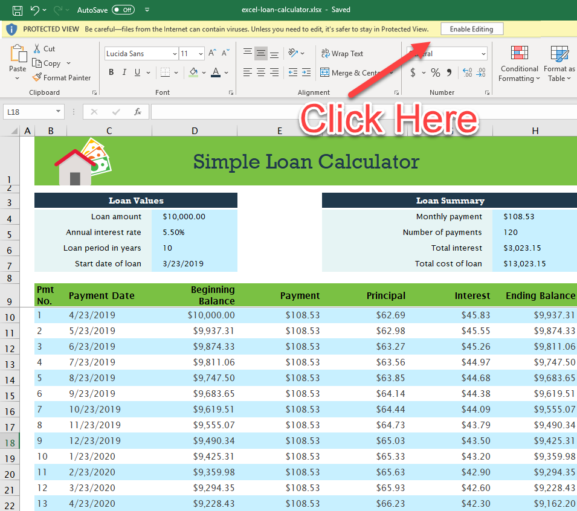Click the Undo arrow icon
The image size is (577, 511).
point(34,10)
